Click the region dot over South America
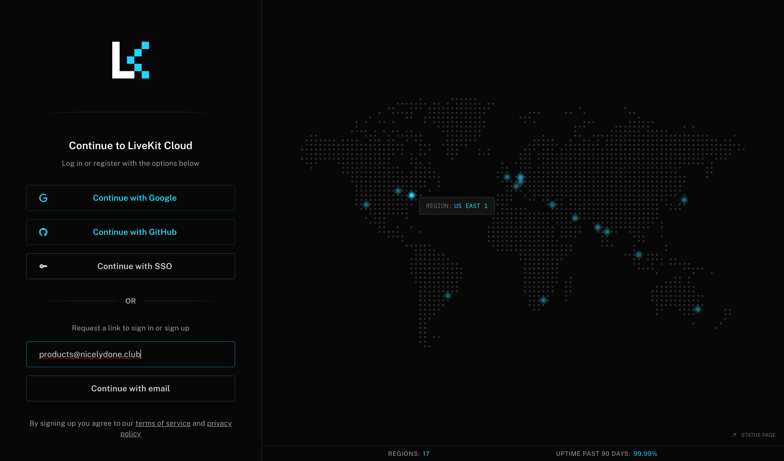This screenshot has width=784, height=461. (448, 297)
